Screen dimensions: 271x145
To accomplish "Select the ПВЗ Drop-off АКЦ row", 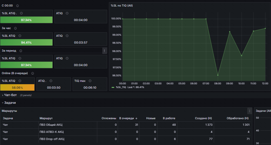I will [x=126, y=139].
